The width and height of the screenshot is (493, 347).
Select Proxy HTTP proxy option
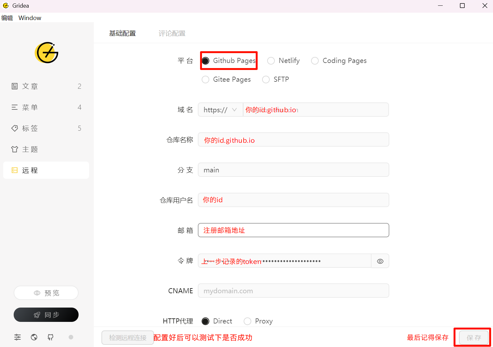258,321
